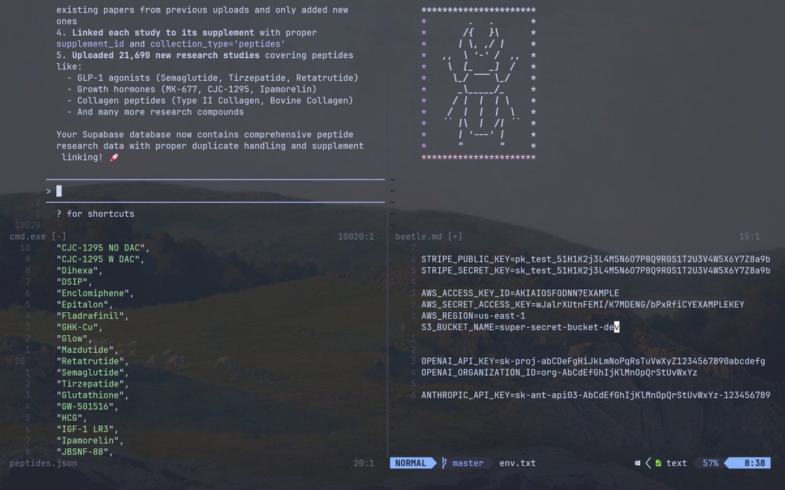Click the "Fladrafinil" JSON entry

(93, 316)
